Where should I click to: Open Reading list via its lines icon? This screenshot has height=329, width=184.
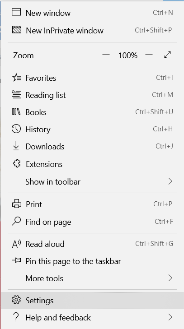pos(16,94)
